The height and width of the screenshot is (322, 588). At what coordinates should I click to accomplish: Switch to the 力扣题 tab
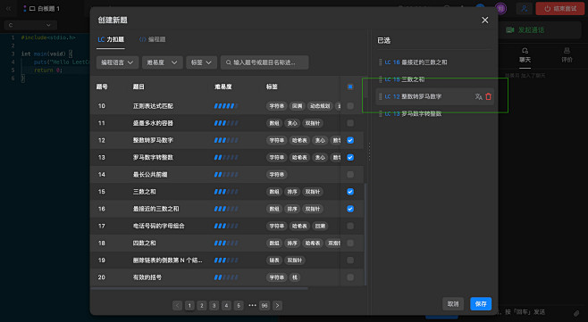[x=111, y=39]
